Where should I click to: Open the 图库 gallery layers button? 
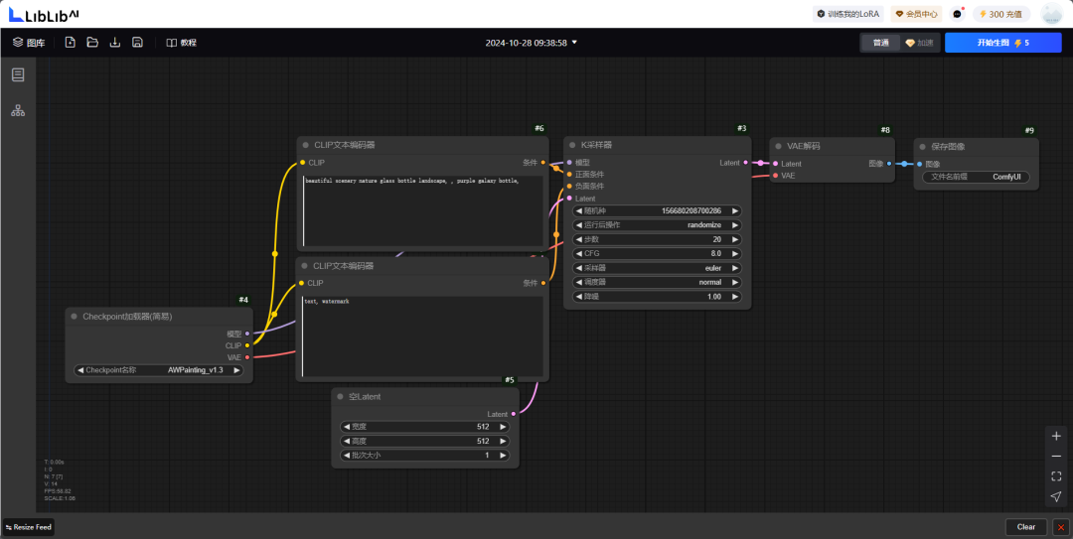tap(29, 43)
